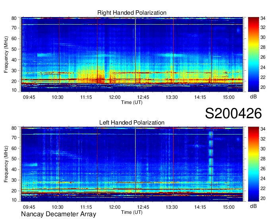
Task: Click the "28" value on the upper color bar
Action: coord(263,47)
